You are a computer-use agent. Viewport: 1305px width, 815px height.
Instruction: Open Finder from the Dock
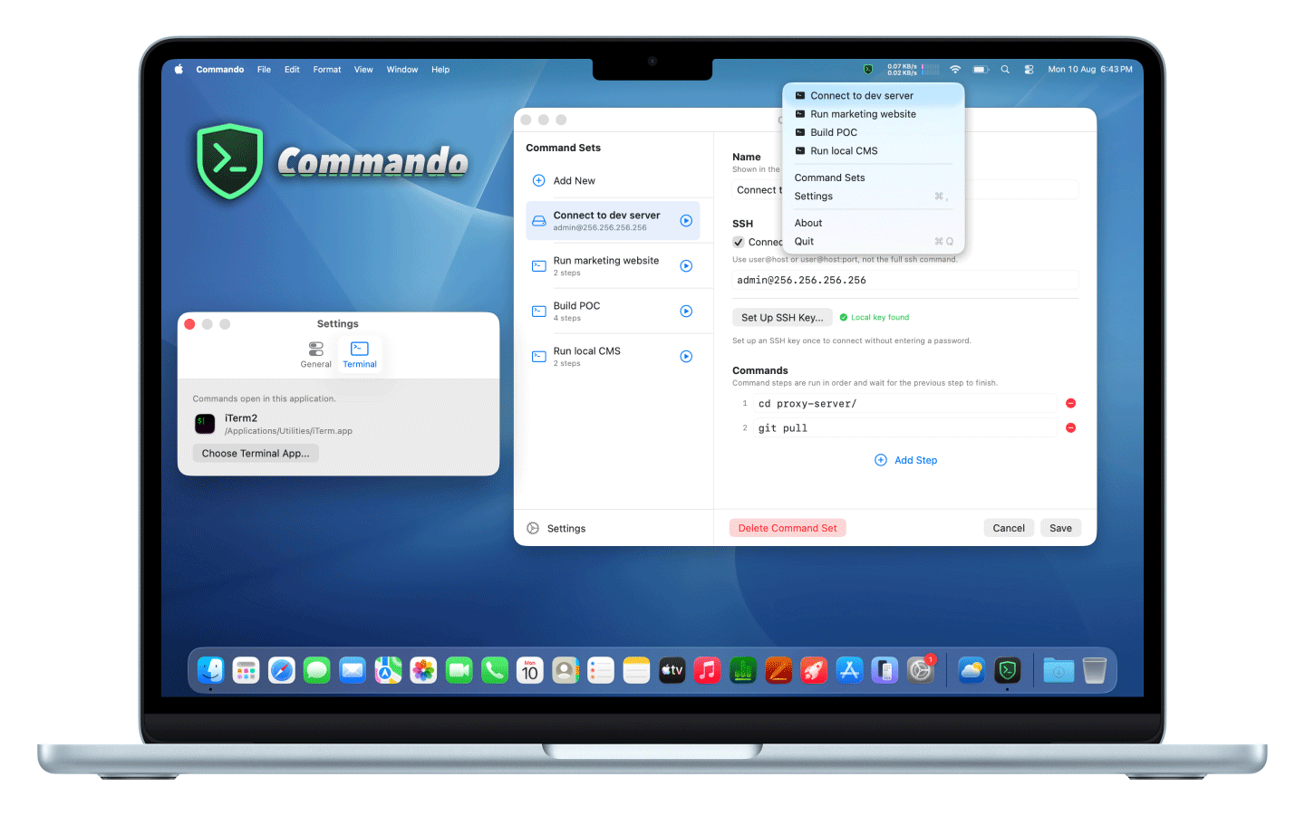click(210, 670)
